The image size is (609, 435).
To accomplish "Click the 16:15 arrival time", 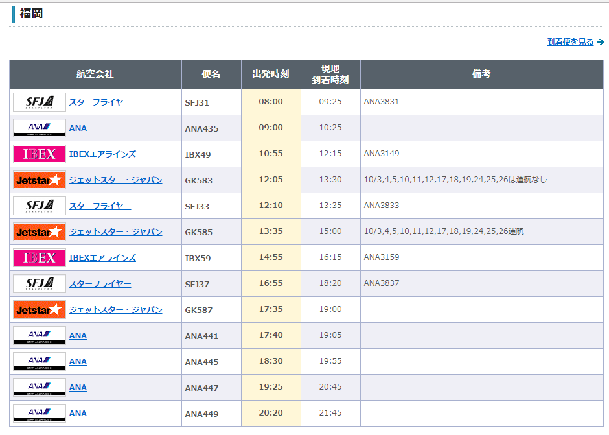I will pos(330,257).
